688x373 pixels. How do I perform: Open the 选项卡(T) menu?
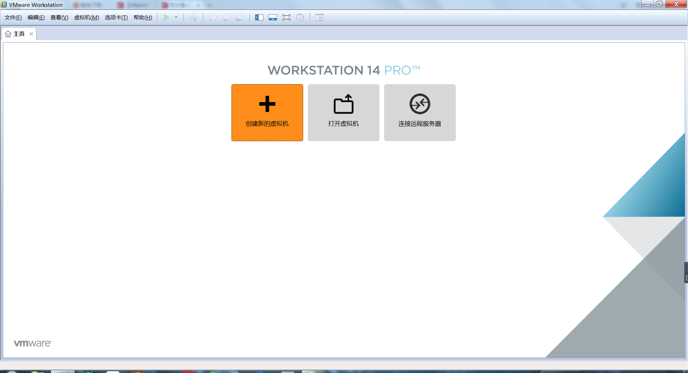116,18
